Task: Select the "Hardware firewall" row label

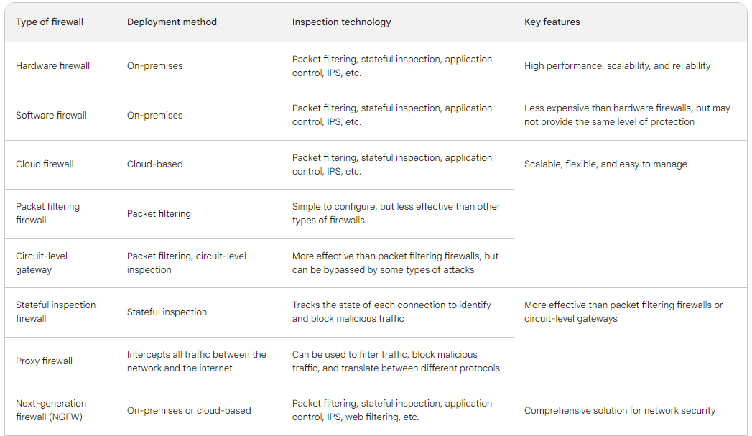Action: tap(52, 66)
